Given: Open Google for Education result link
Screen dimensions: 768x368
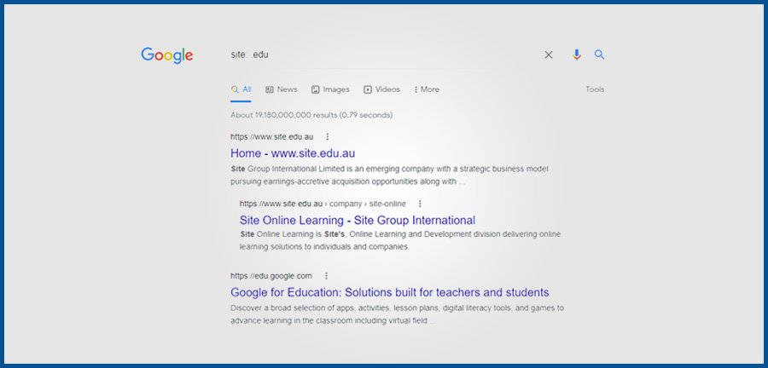Looking at the screenshot, I should click(389, 292).
